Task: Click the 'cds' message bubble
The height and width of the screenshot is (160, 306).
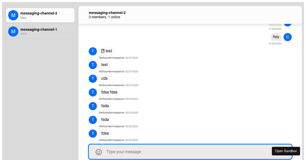Action: 105,78
